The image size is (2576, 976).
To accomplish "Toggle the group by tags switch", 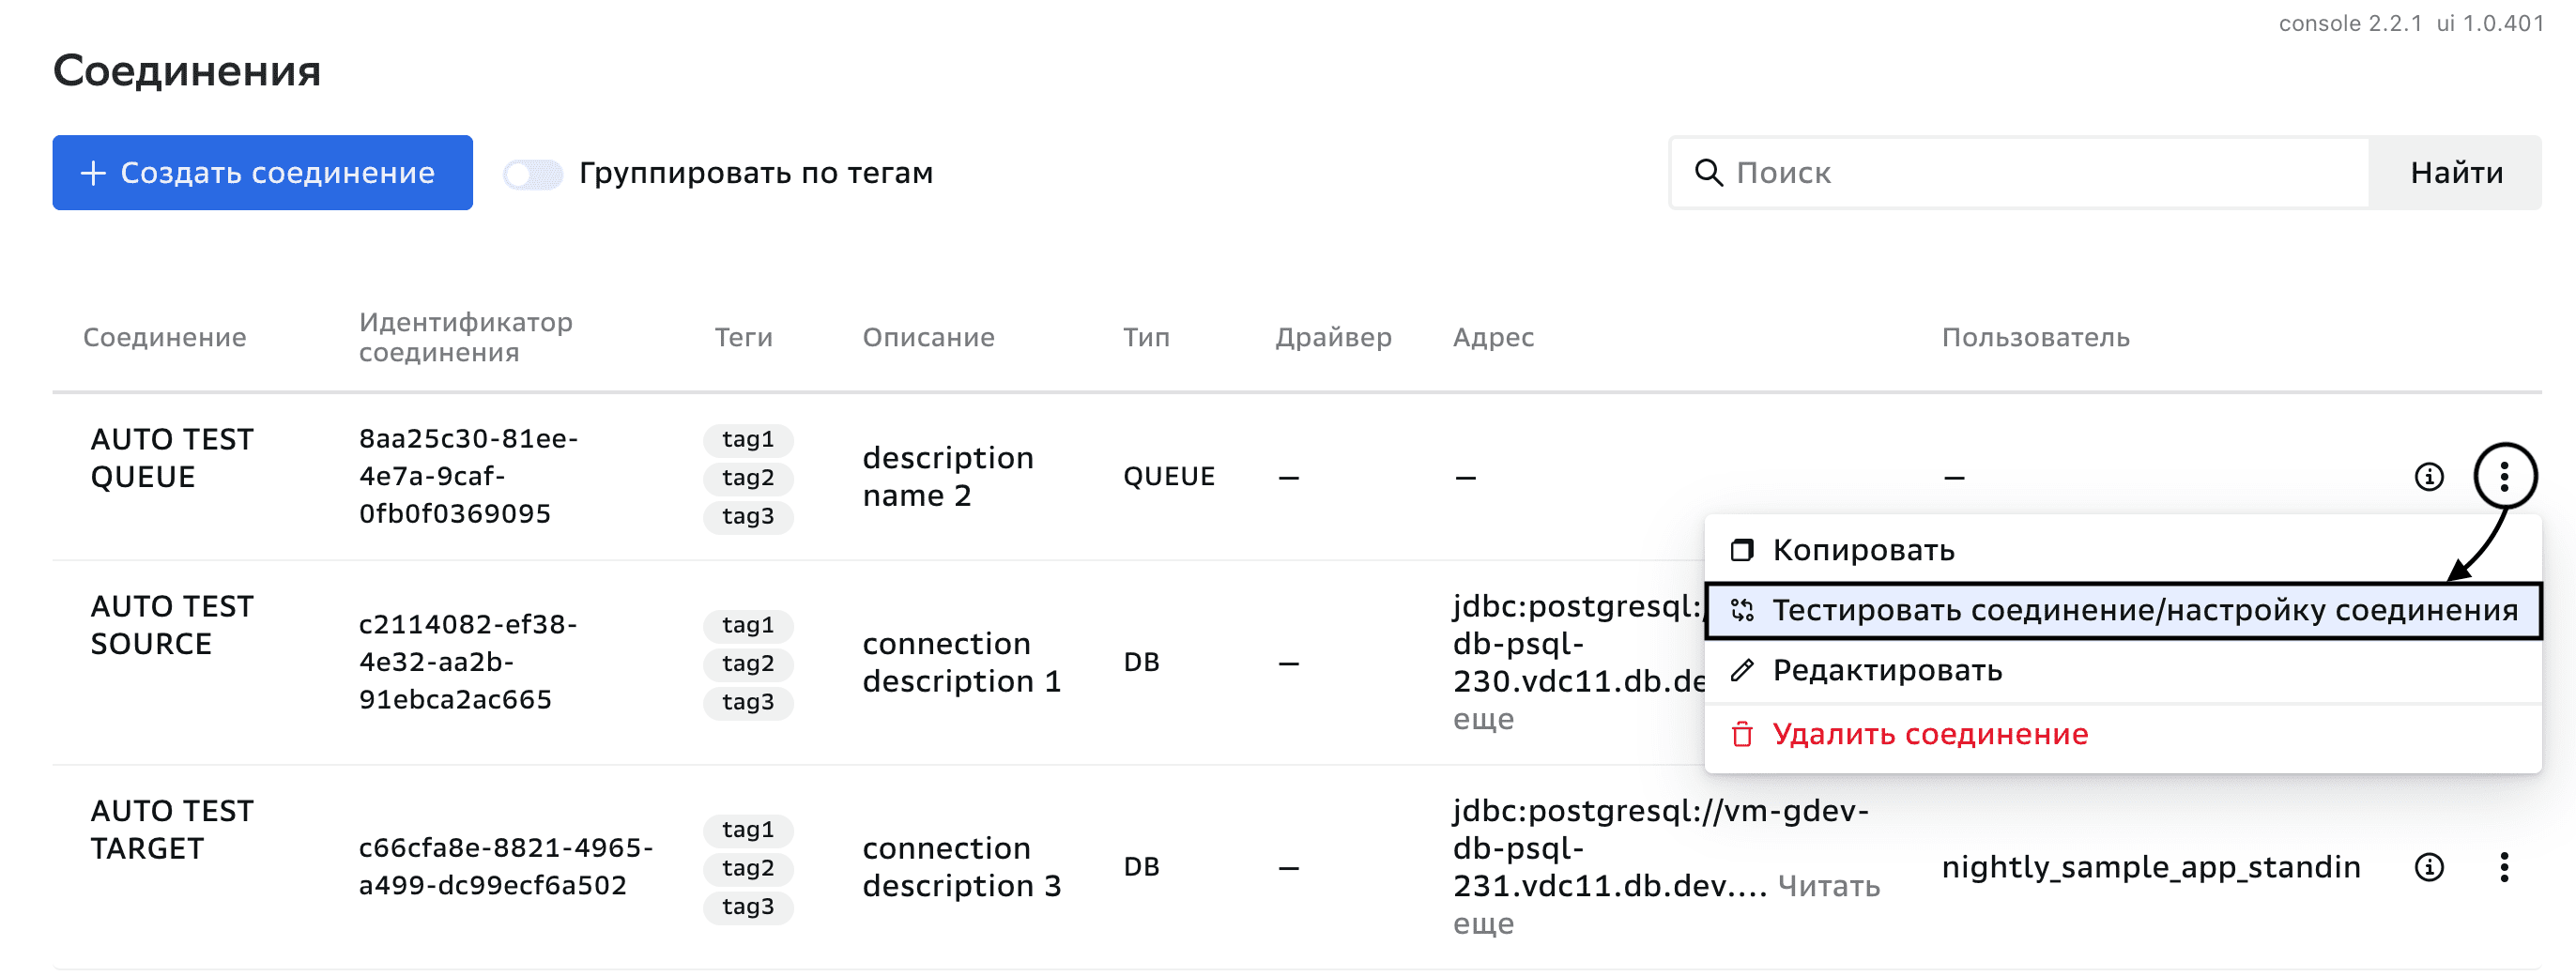I will pos(533,174).
